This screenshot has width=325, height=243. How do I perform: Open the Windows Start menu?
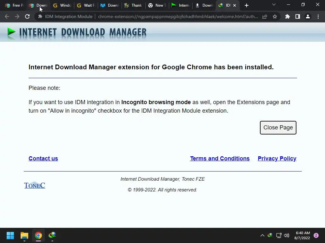coord(10,235)
